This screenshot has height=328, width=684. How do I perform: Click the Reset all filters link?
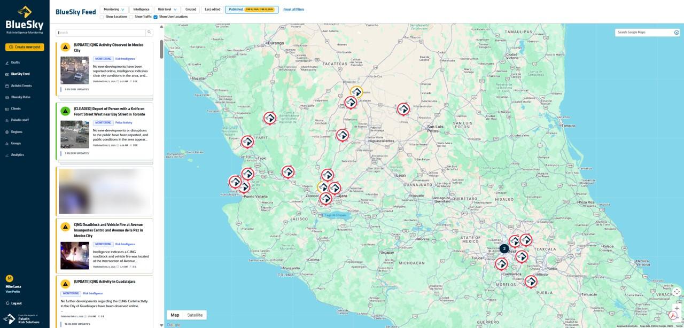293,10
